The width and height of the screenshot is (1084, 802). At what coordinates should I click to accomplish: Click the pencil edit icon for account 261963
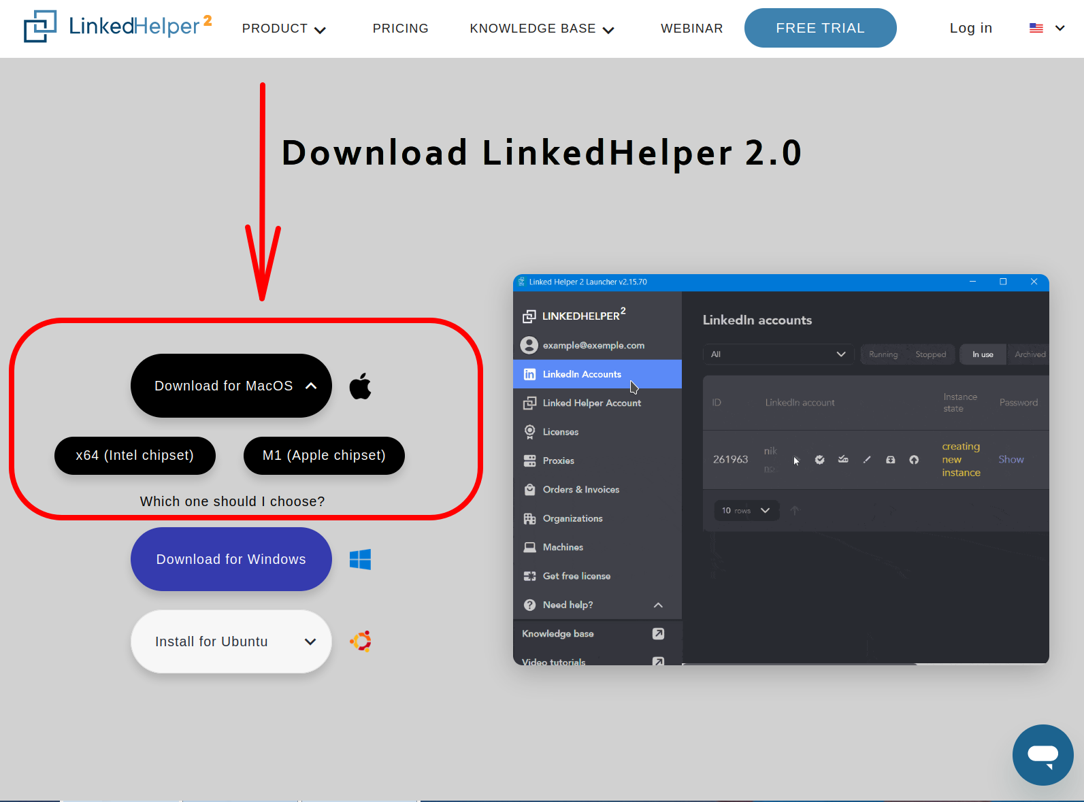pyautogui.click(x=867, y=460)
